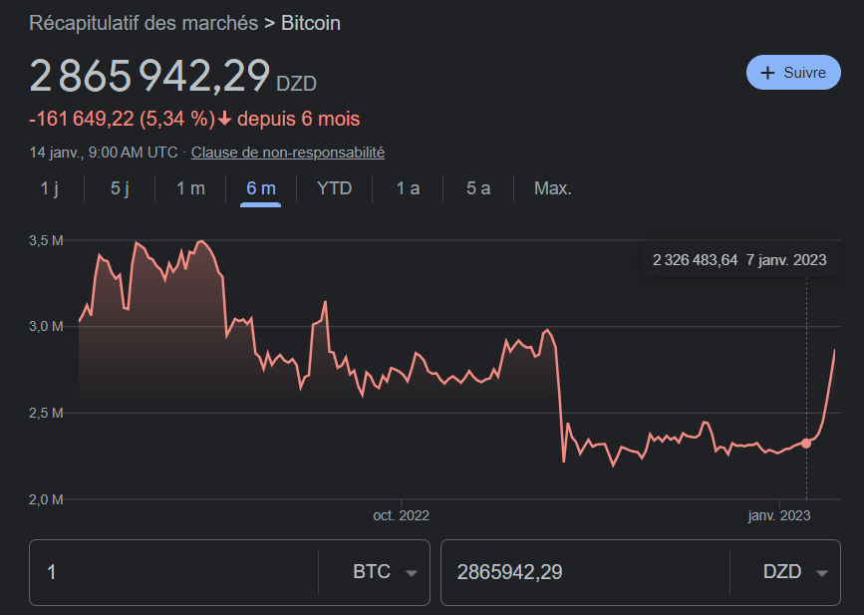Show the Max. range chart

click(x=552, y=188)
